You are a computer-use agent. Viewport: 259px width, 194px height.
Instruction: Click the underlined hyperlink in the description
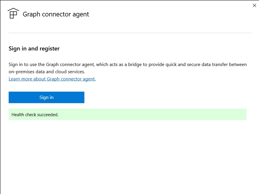pyautogui.click(x=52, y=79)
